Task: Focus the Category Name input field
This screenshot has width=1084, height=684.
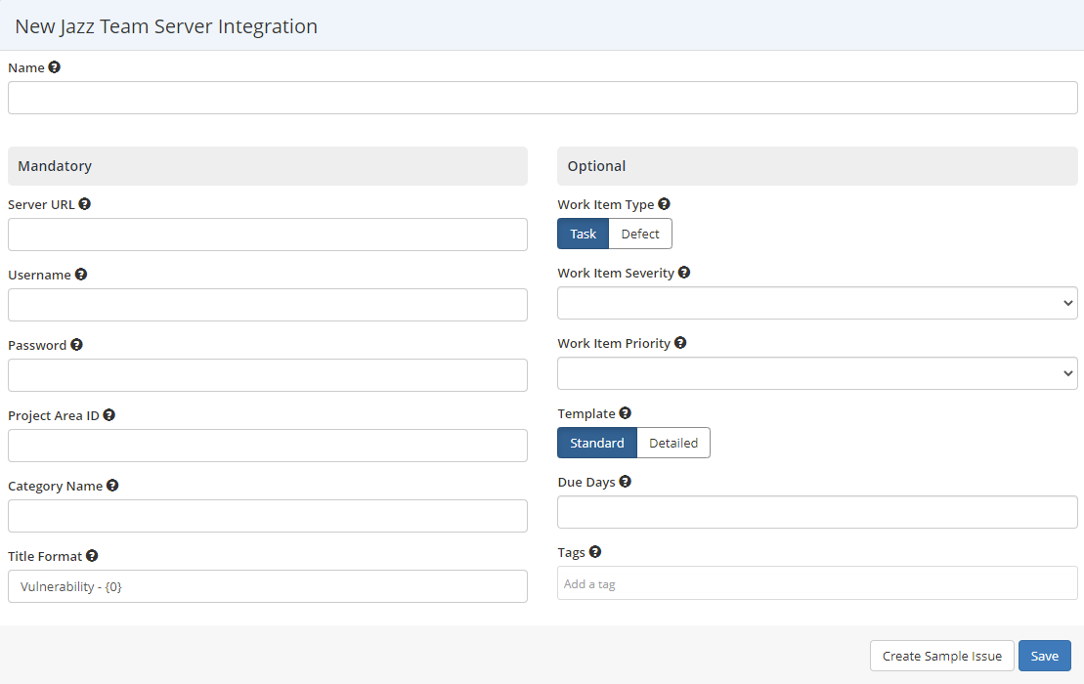Action: click(x=268, y=516)
